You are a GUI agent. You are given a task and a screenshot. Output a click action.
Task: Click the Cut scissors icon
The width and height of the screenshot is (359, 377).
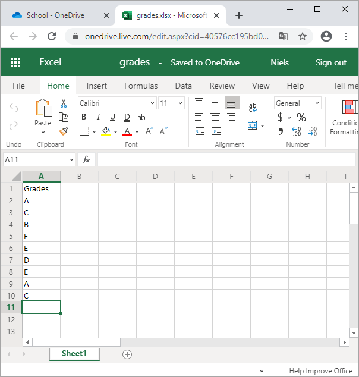(x=64, y=103)
